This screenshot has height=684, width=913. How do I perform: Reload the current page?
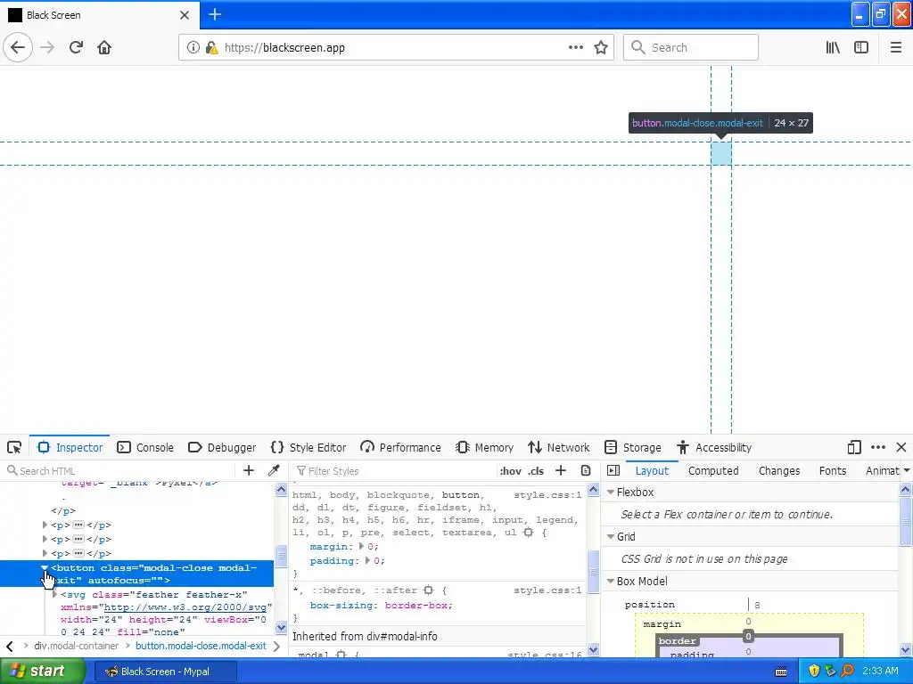coord(77,47)
